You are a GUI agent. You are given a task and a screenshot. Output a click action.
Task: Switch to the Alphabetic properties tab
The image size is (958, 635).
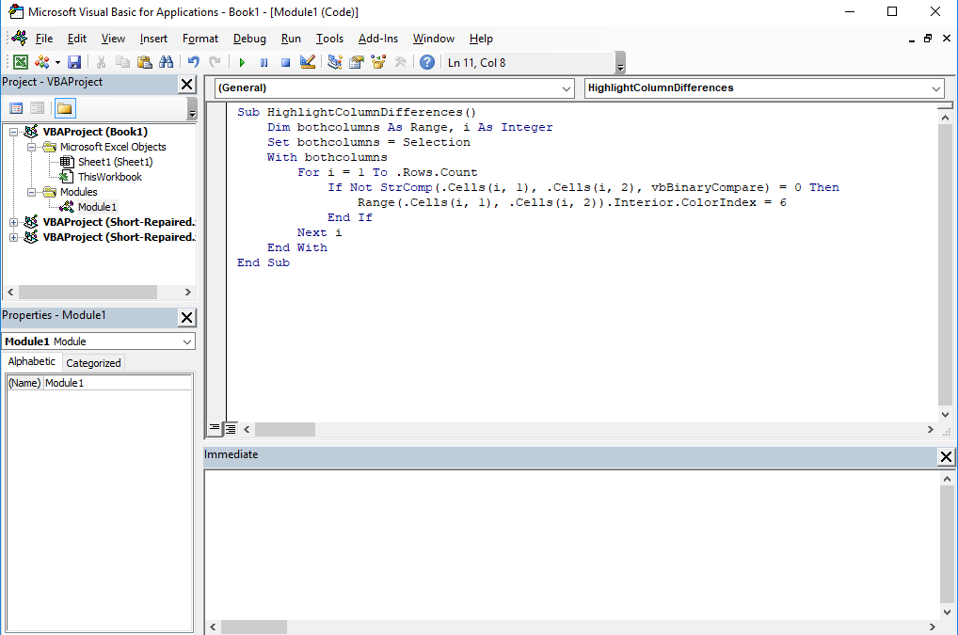[31, 362]
